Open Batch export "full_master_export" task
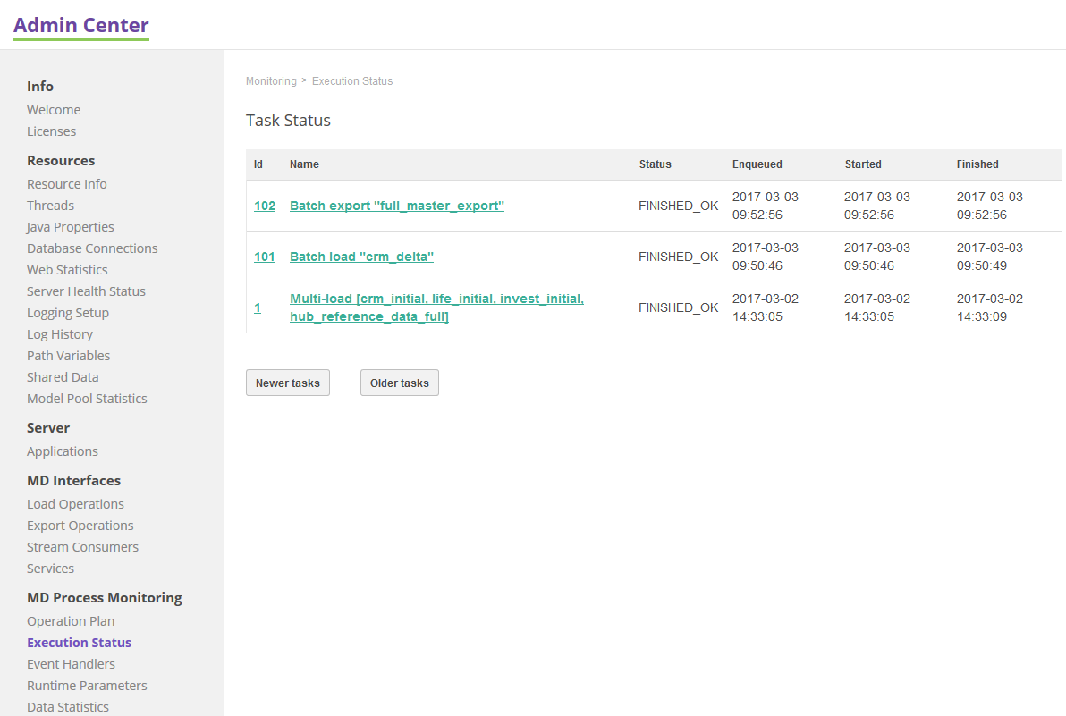Image resolution: width=1066 pixels, height=716 pixels. click(x=396, y=206)
